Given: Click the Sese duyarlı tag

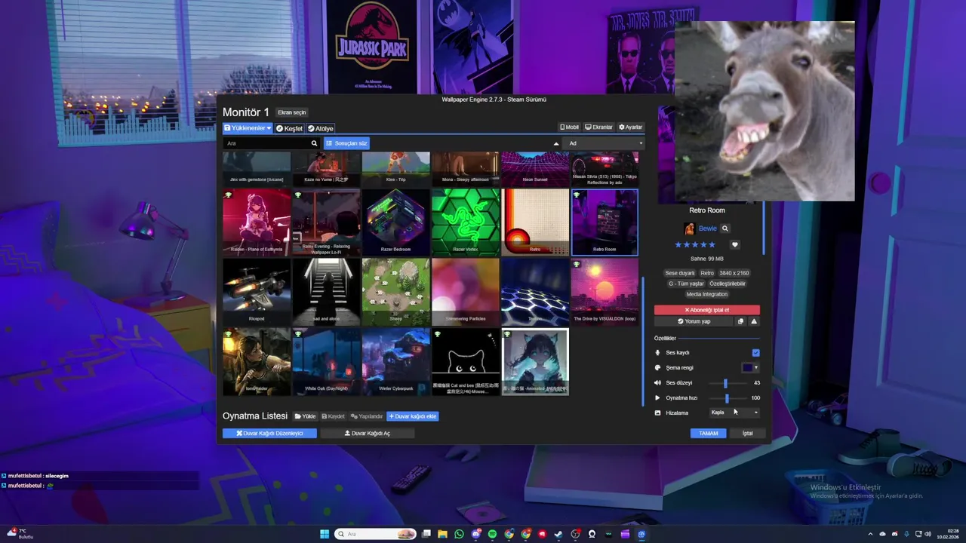Looking at the screenshot, I should click(x=679, y=273).
